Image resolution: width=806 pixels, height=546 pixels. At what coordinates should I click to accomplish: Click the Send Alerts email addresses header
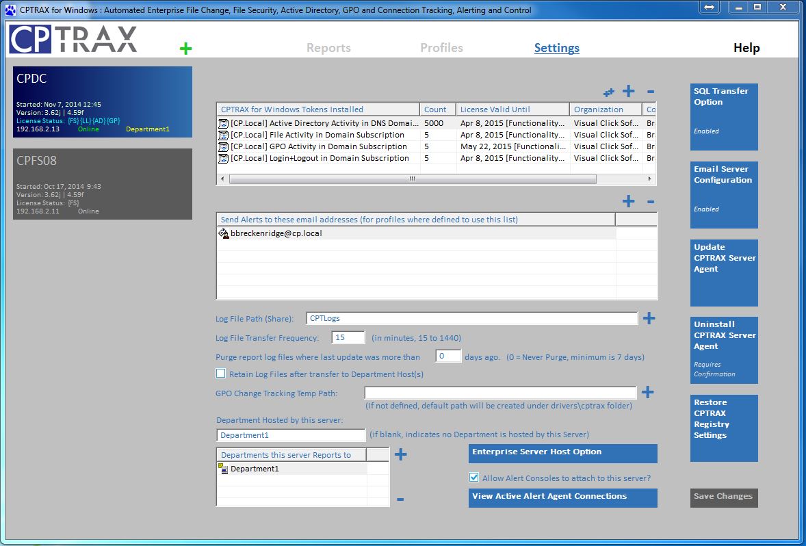point(416,220)
